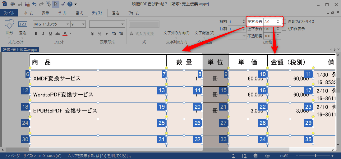The image size is (341, 159).
Task: Click fit-page-to-window icon in status bar
Action: coord(256,156)
